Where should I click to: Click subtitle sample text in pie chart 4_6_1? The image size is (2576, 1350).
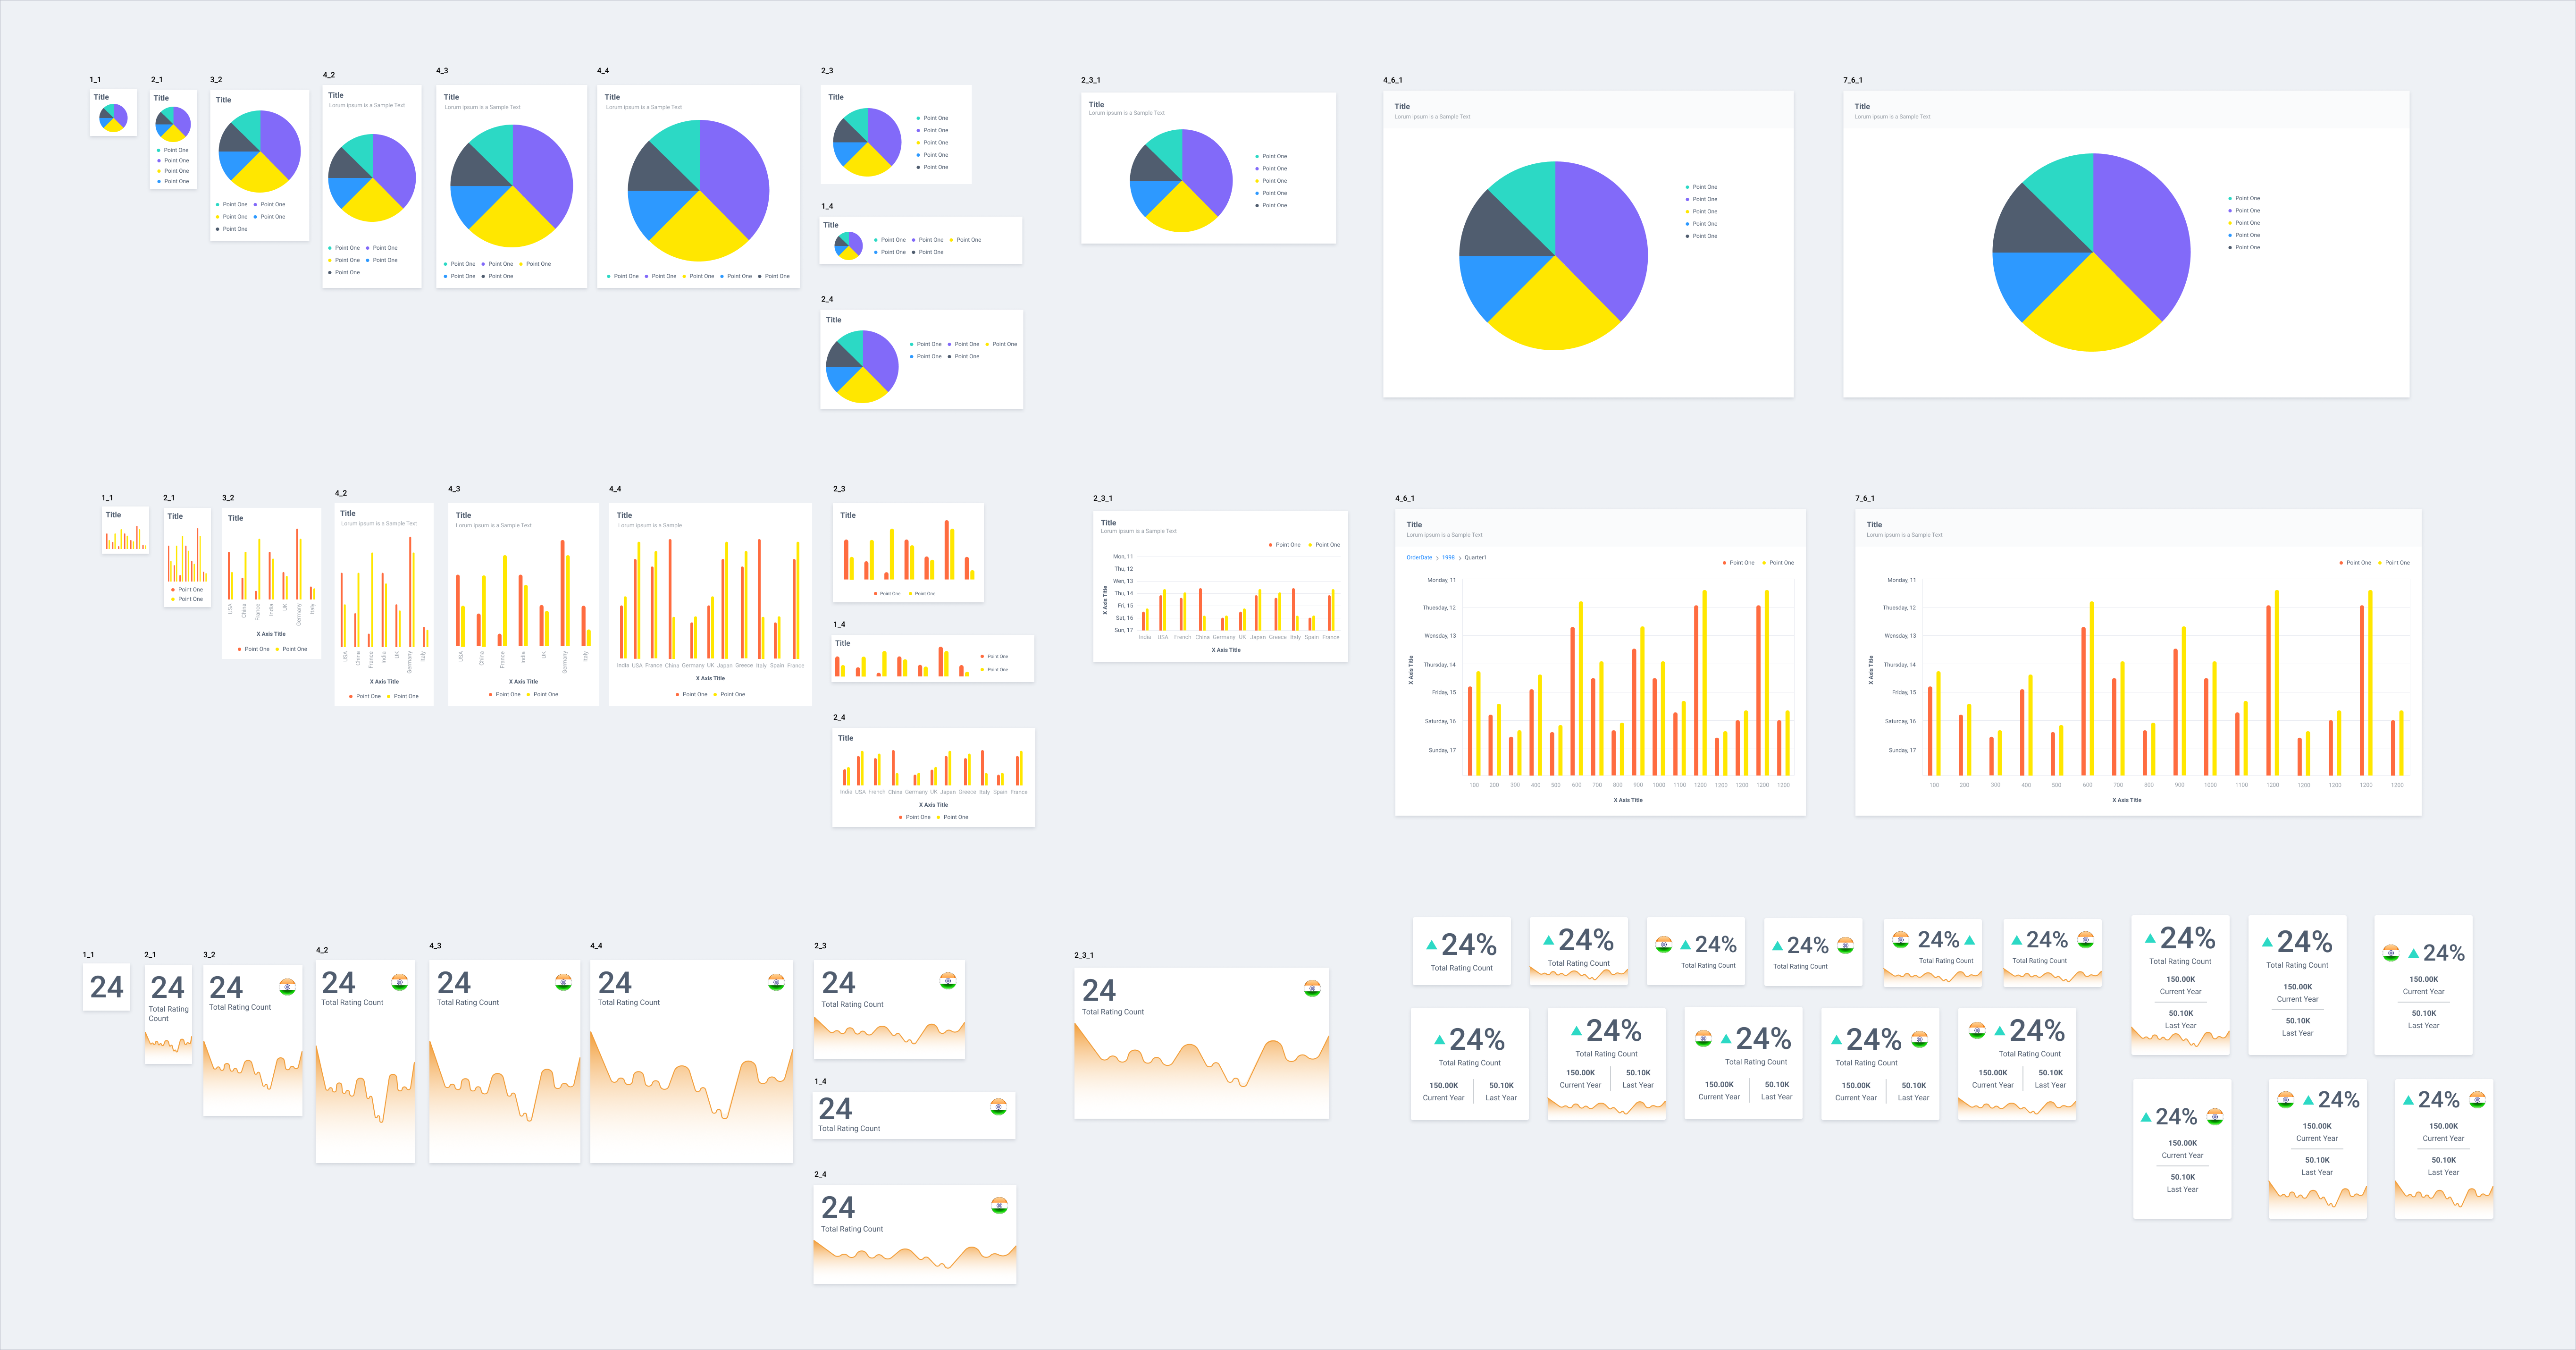1432,117
